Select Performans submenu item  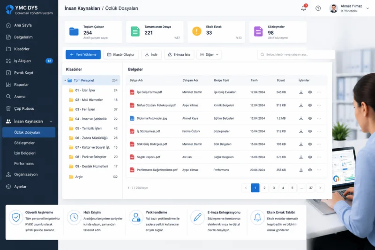tap(24, 163)
